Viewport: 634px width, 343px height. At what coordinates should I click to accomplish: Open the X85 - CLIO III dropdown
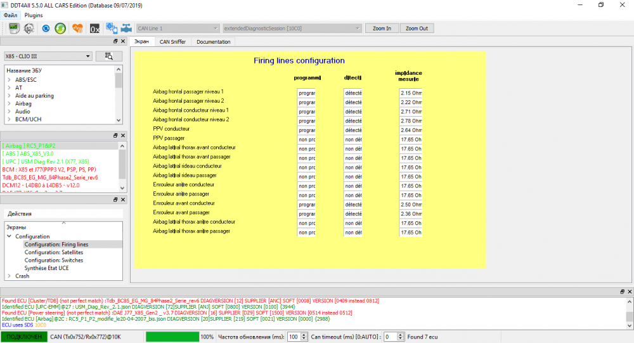click(48, 56)
